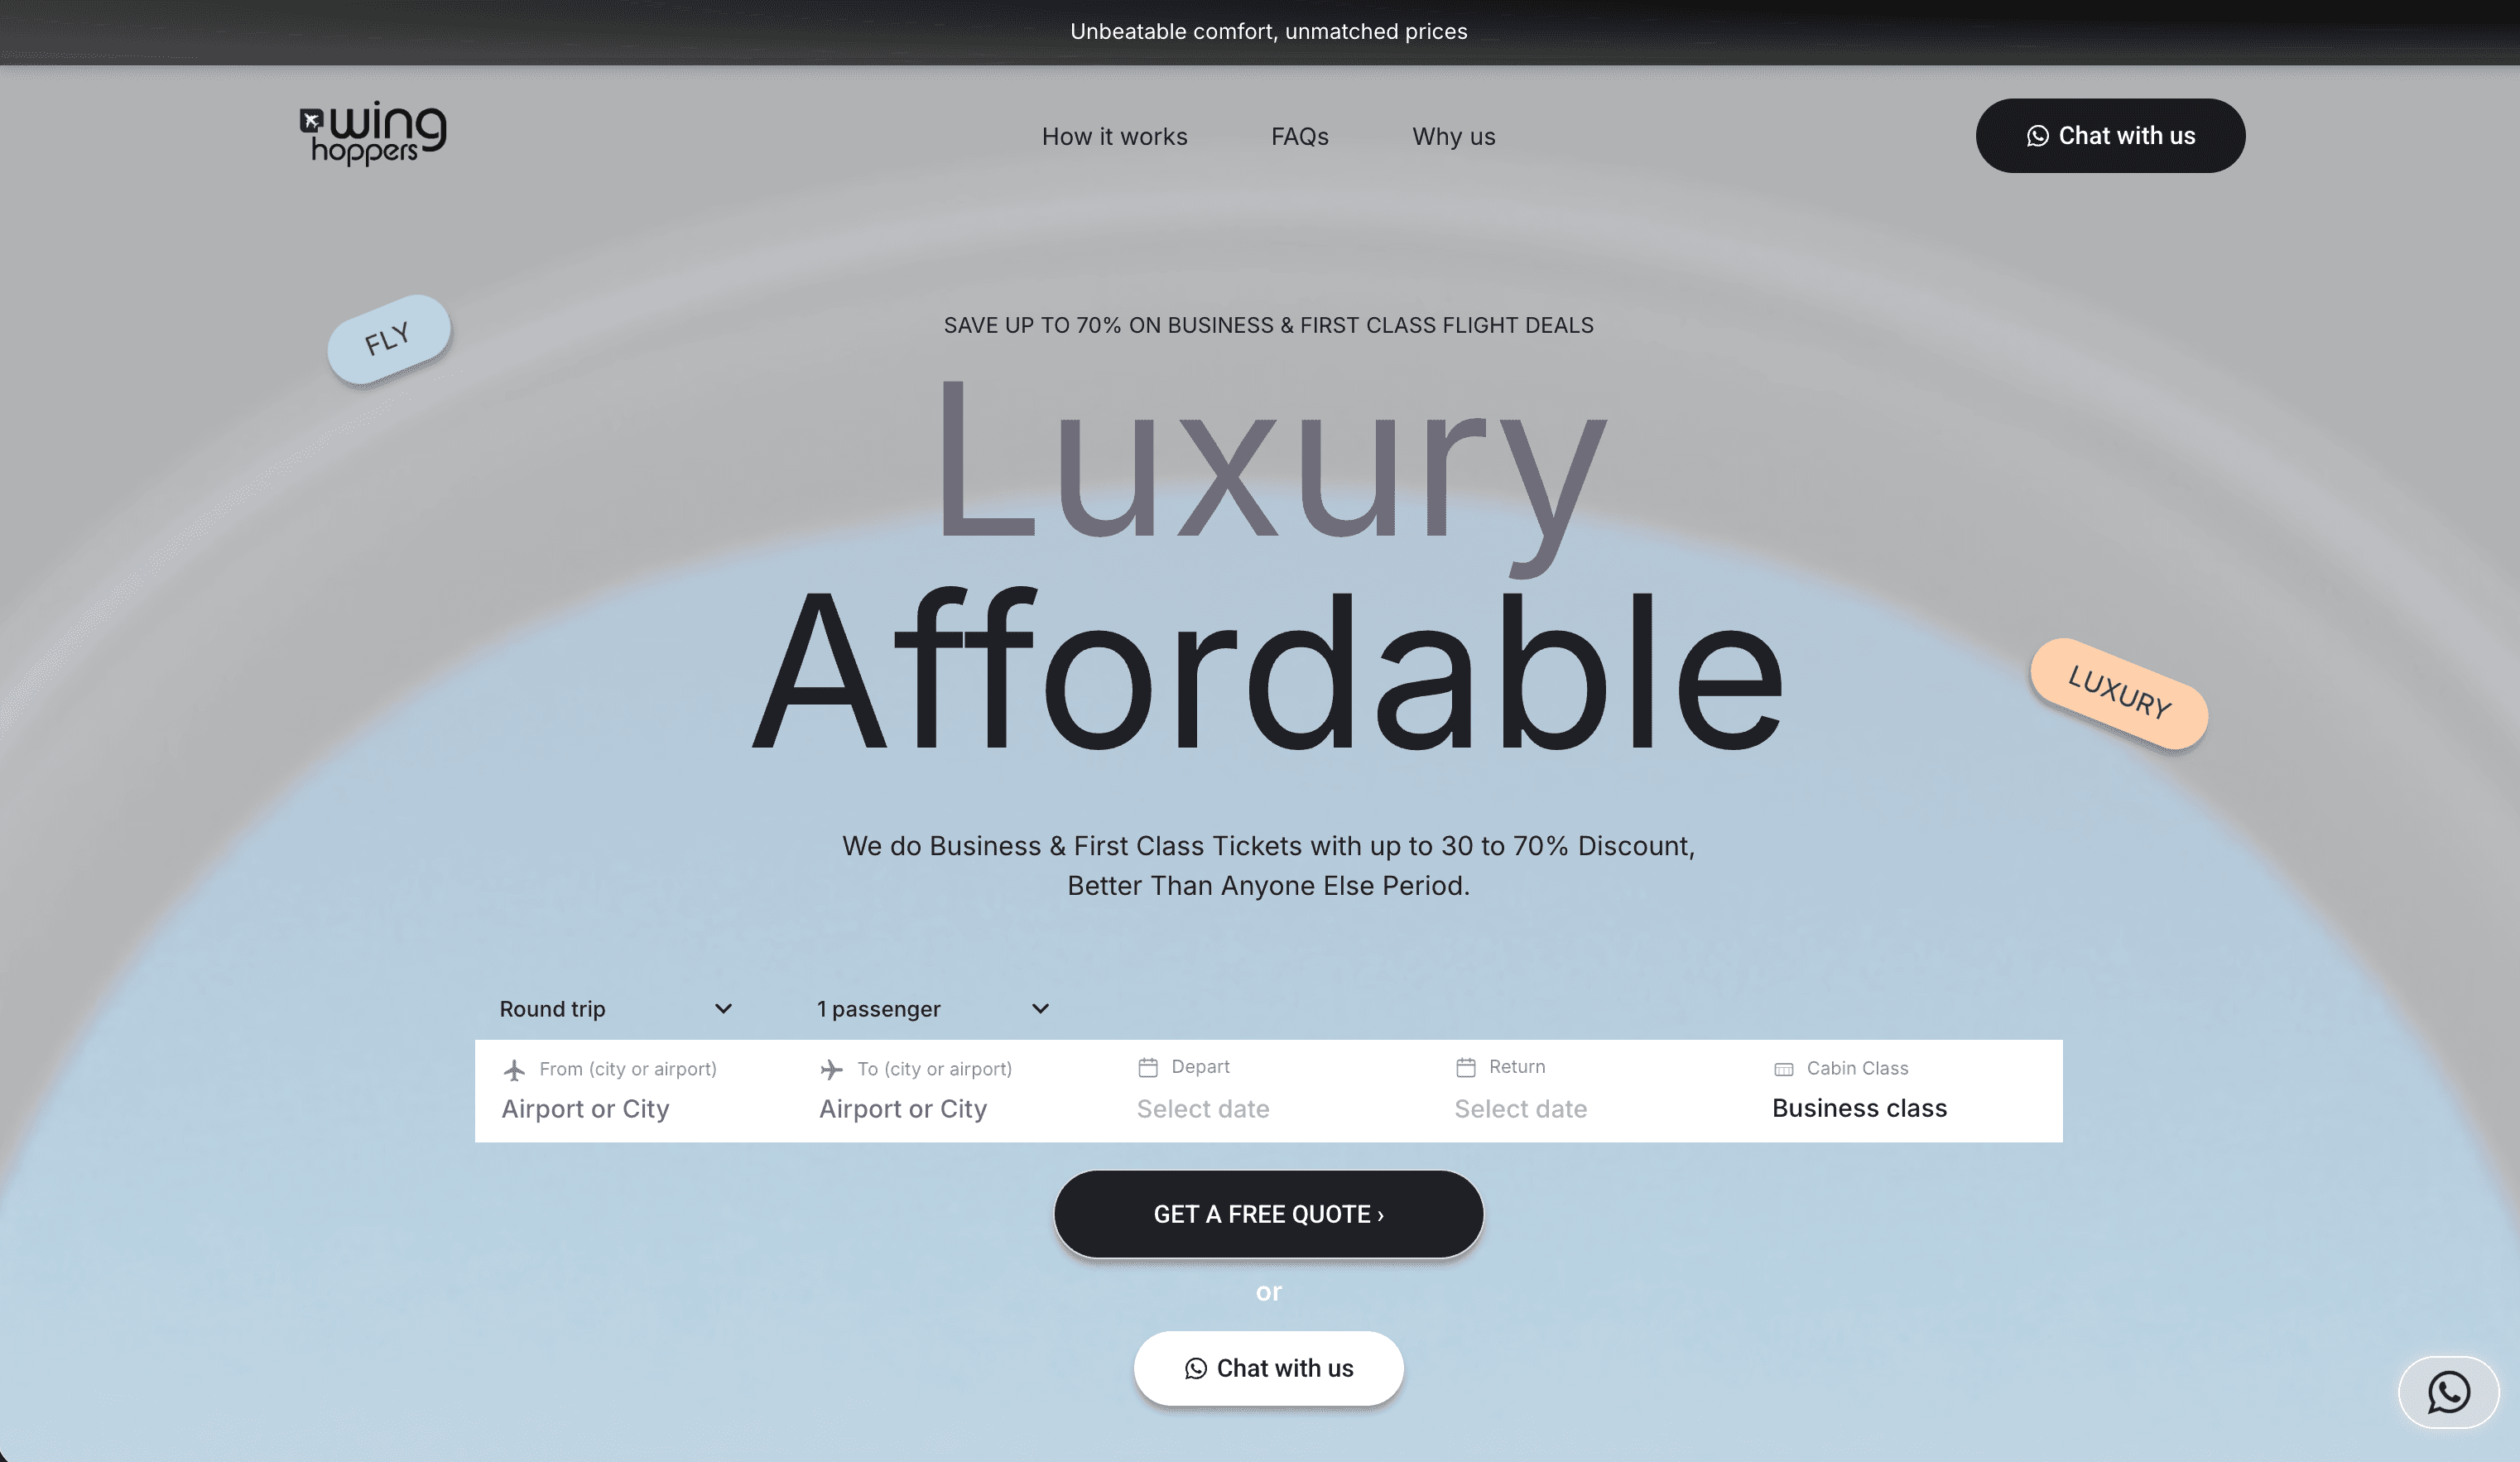Click the dark Chat with us header button
Viewport: 2520px width, 1462px height.
2110,135
